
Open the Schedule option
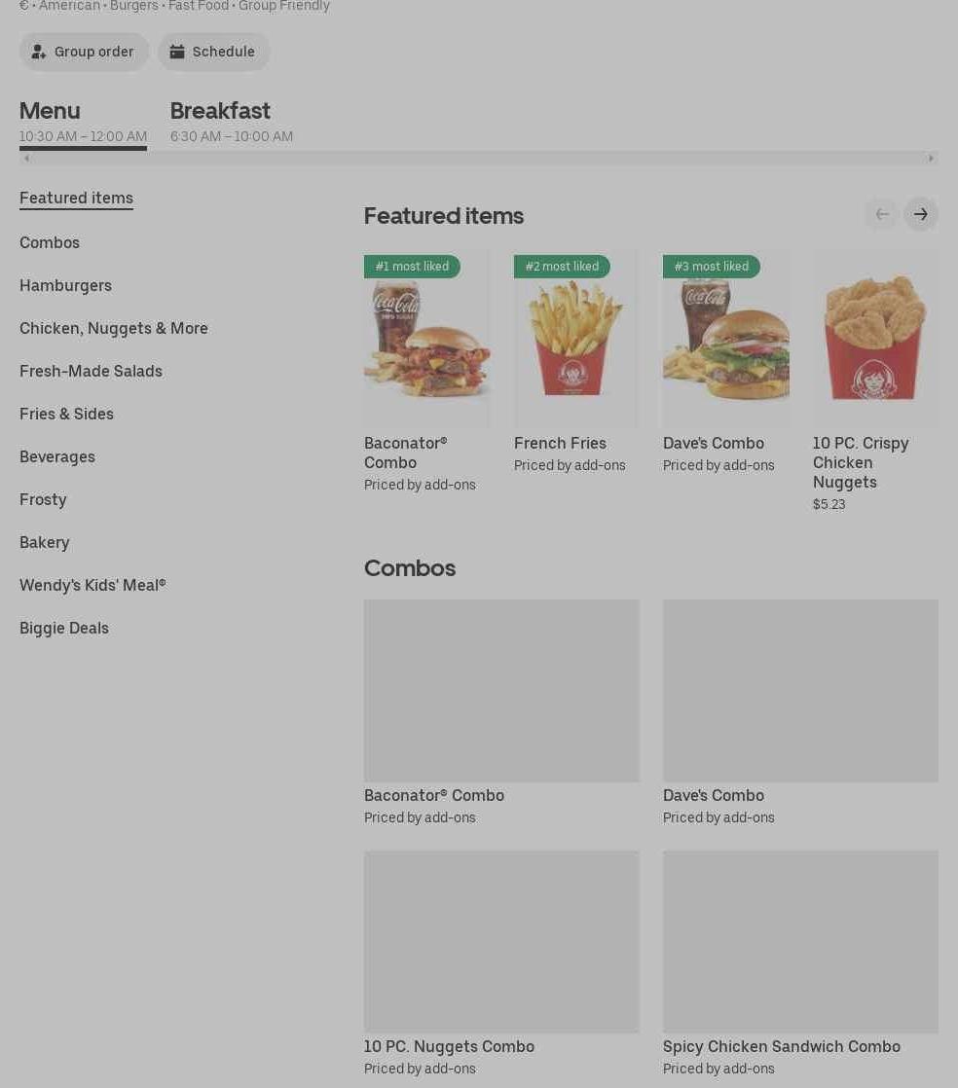213,52
